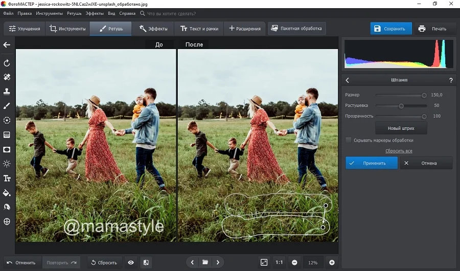Go to next photo with right chevron
This screenshot has width=460, height=271.
[218, 262]
